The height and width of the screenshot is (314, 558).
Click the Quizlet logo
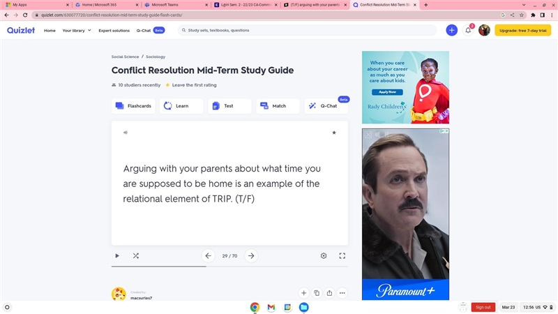tap(21, 30)
